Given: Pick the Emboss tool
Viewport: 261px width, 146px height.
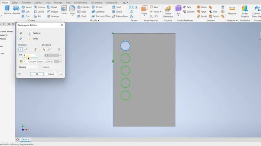Looking at the screenshot, I should 40,7.
